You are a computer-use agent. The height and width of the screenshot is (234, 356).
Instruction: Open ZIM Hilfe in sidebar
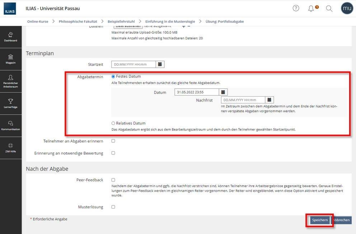(x=11, y=148)
